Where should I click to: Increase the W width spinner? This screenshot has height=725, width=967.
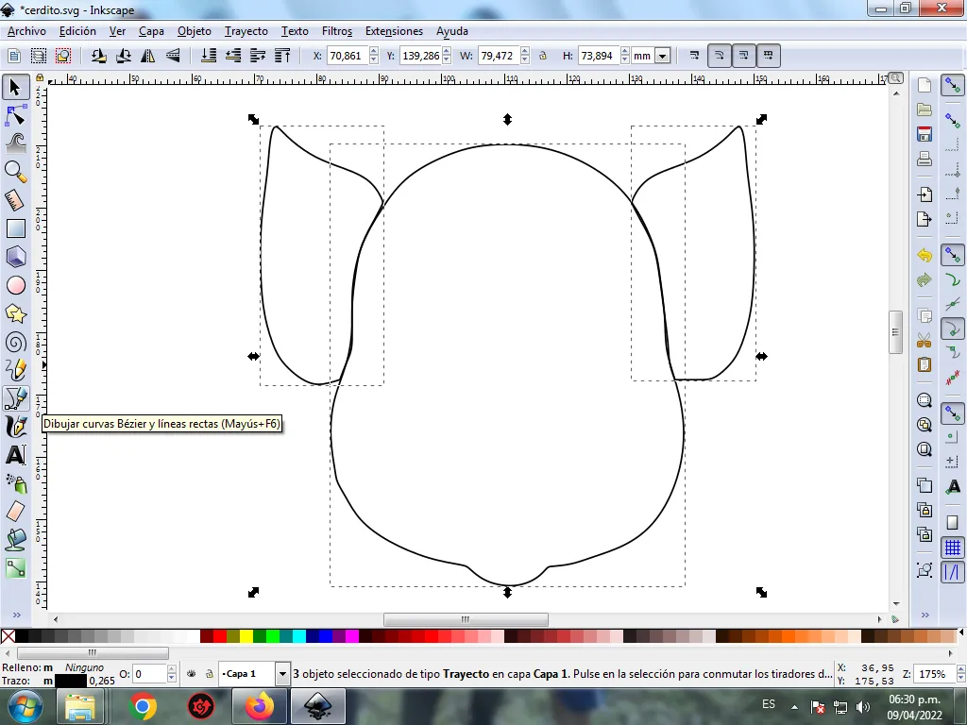525,52
